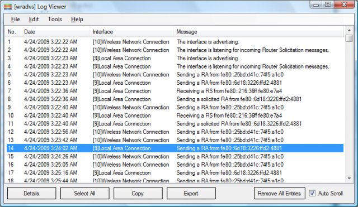Select entry 5 Sending a RA message

175,75
